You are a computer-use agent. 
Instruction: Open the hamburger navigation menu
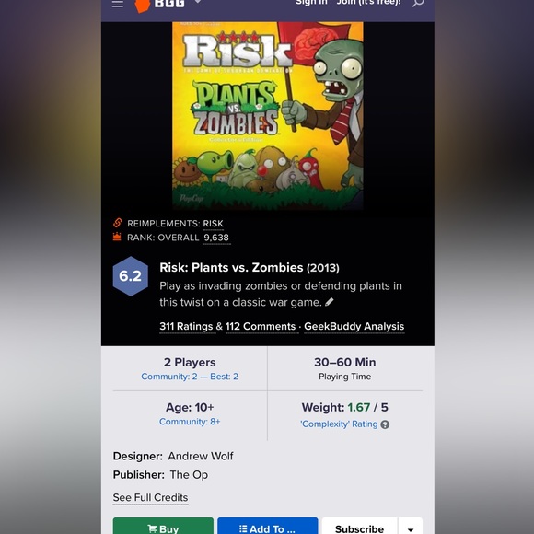click(118, 4)
